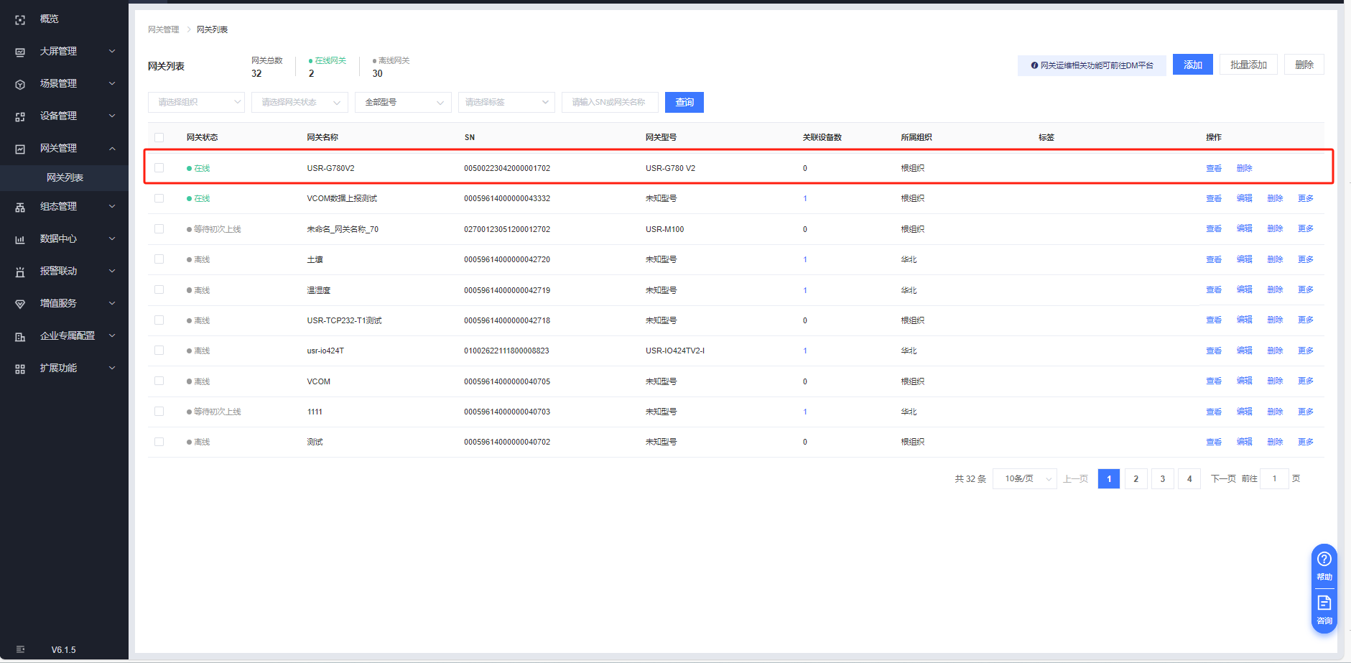This screenshot has height=663, width=1351.
Task: Click the 大屏管理 screen icon
Action: pos(20,52)
